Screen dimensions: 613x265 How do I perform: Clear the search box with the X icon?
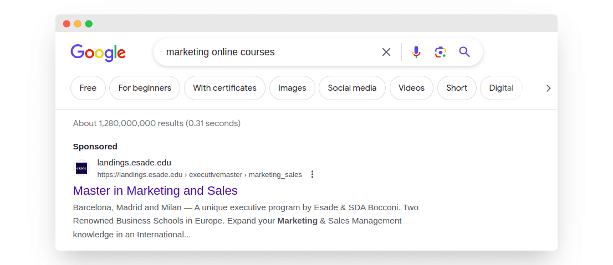pos(386,52)
